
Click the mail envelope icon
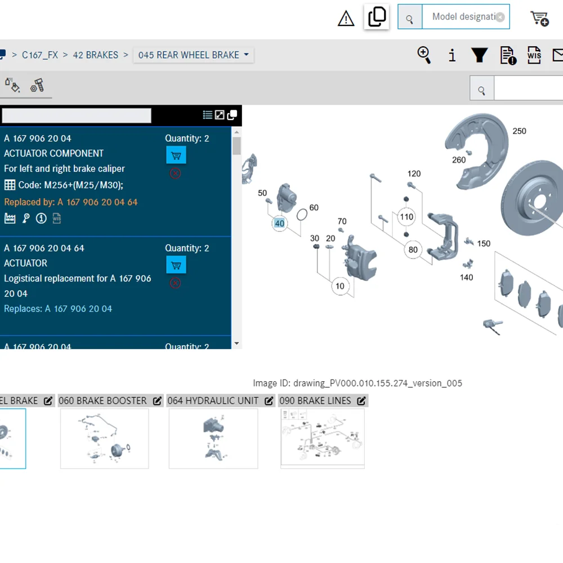[x=557, y=55]
